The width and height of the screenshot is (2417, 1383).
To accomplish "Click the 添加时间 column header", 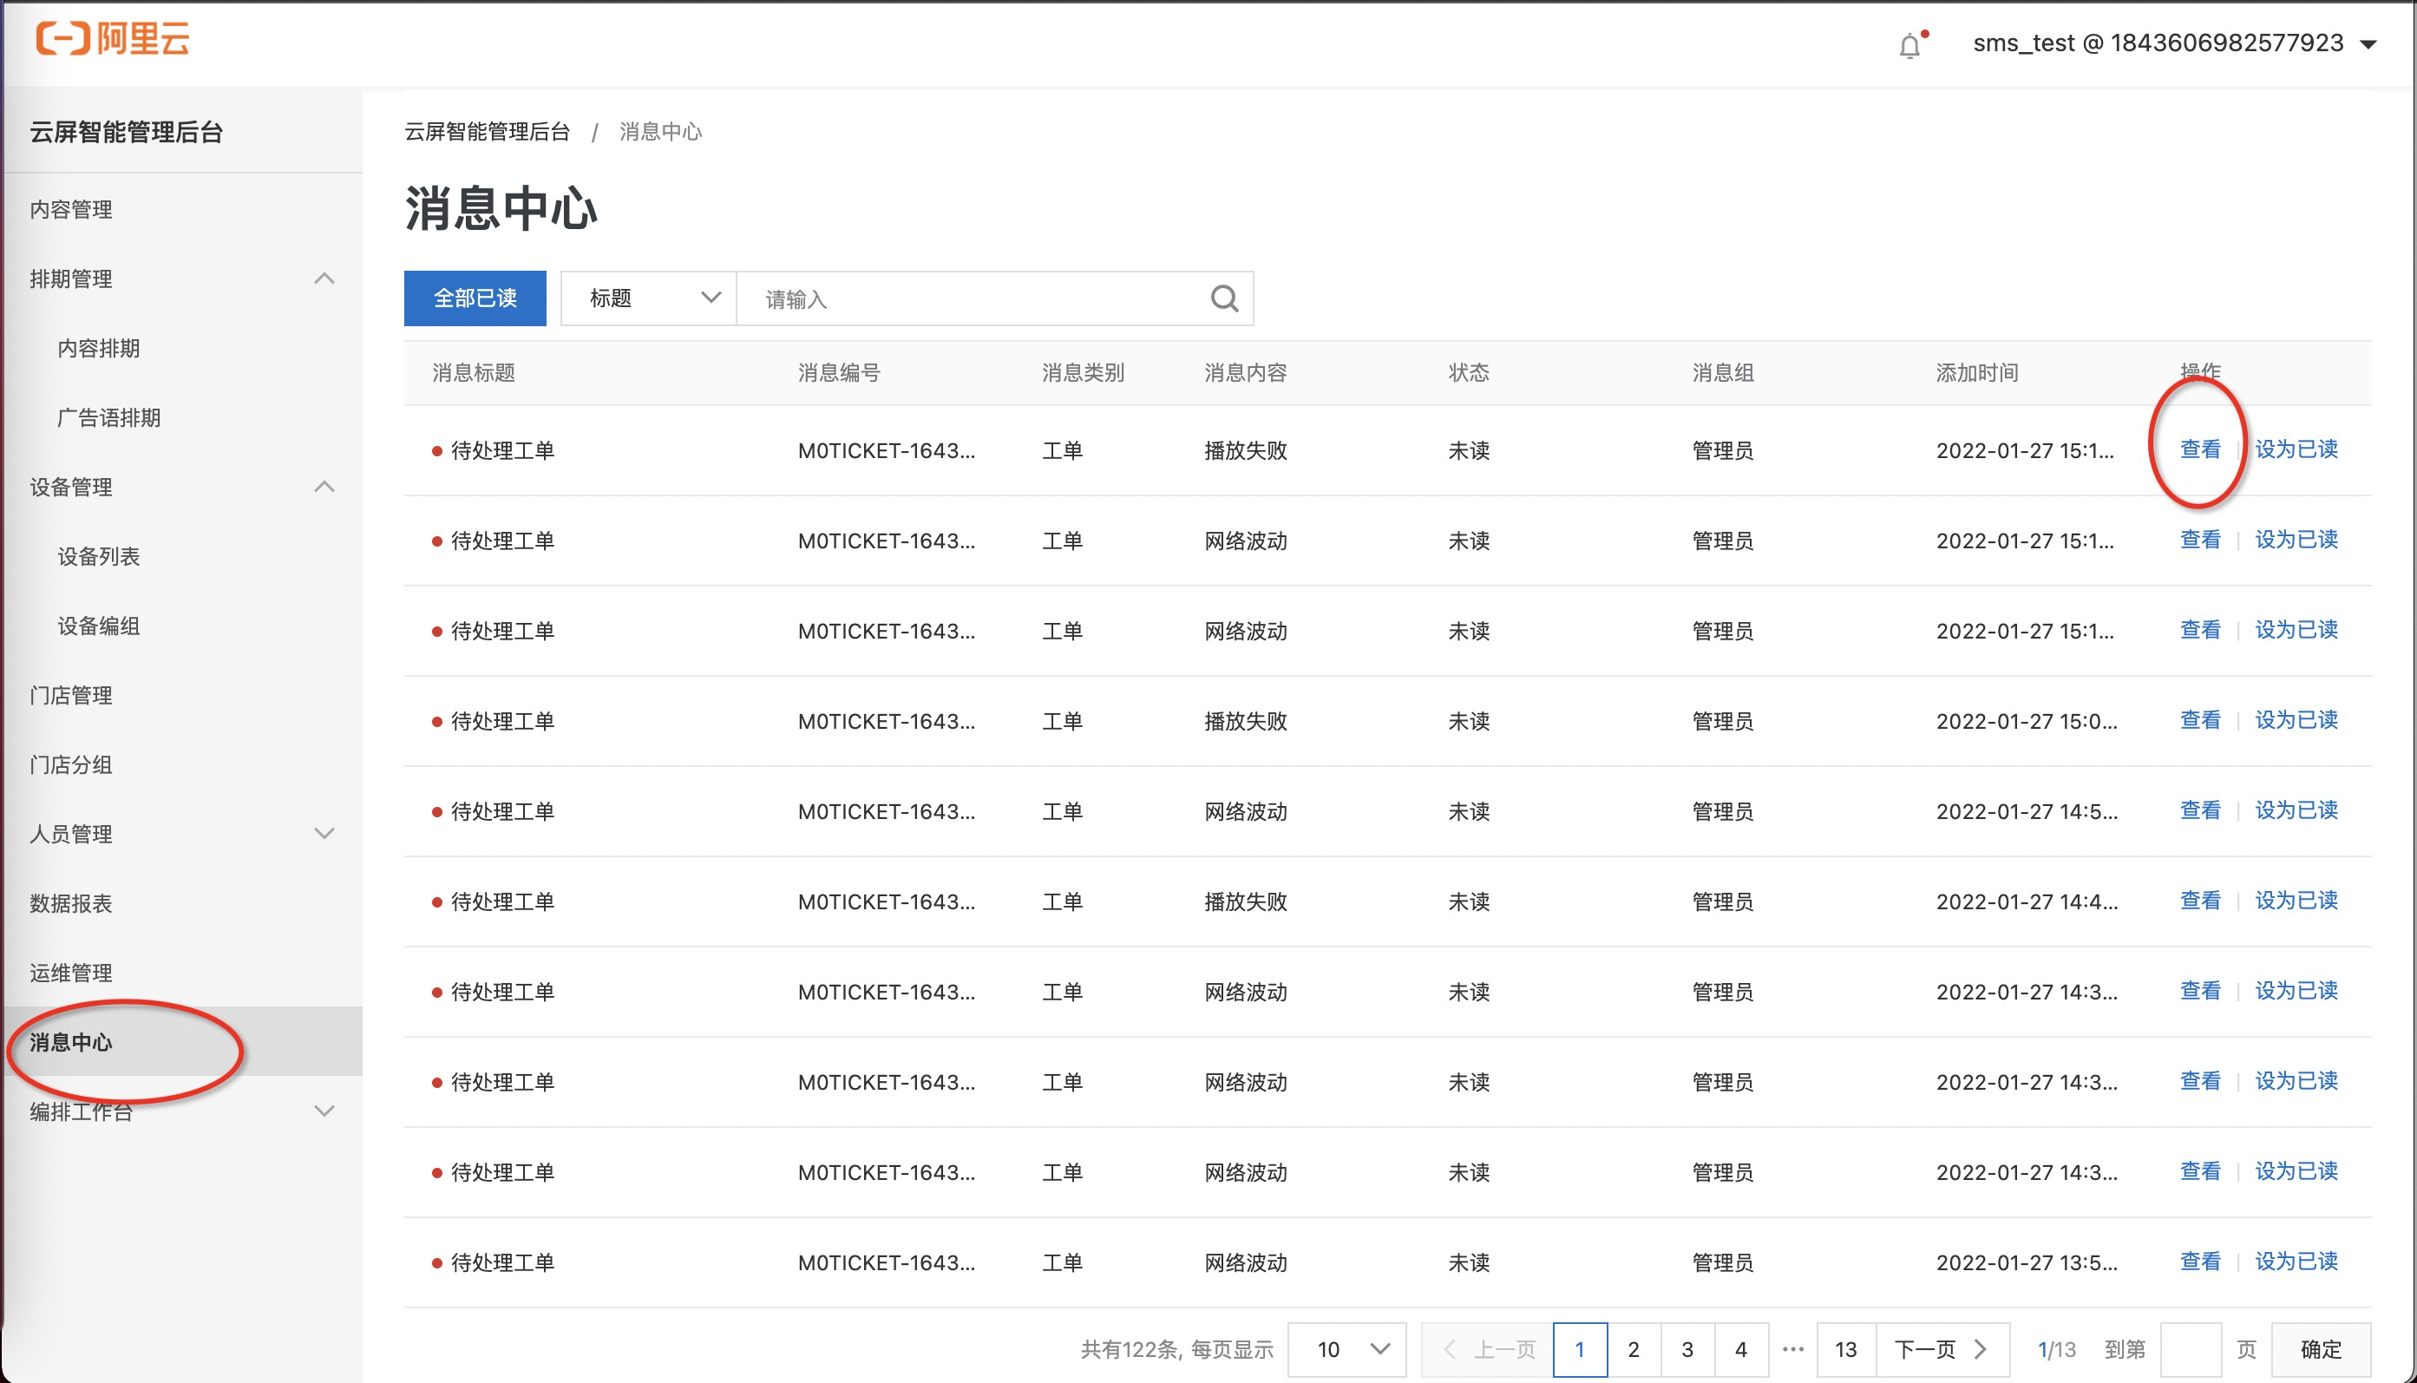I will pos(1977,372).
